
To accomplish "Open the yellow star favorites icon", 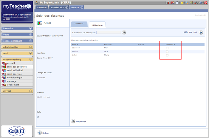I will point(182,3).
